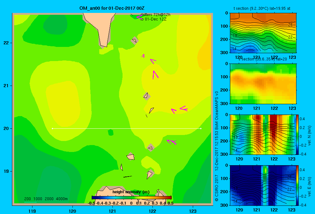Screen dimensions: 315x214
Task: Click the map title OM_an00 for 01-Dec-2017 00Z
Action: pos(112,8)
